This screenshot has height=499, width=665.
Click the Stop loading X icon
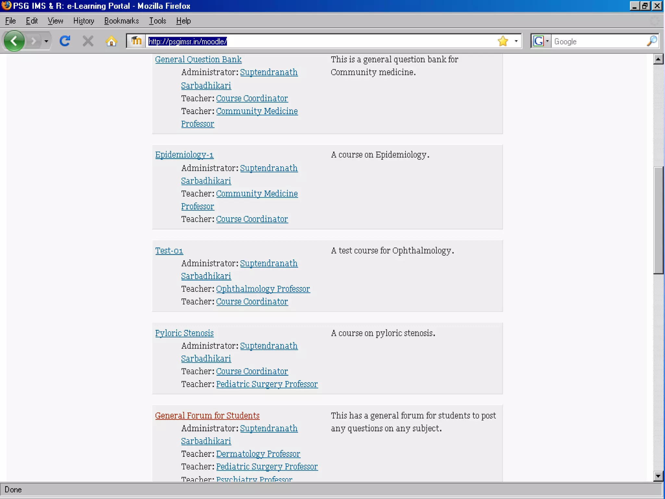click(88, 41)
